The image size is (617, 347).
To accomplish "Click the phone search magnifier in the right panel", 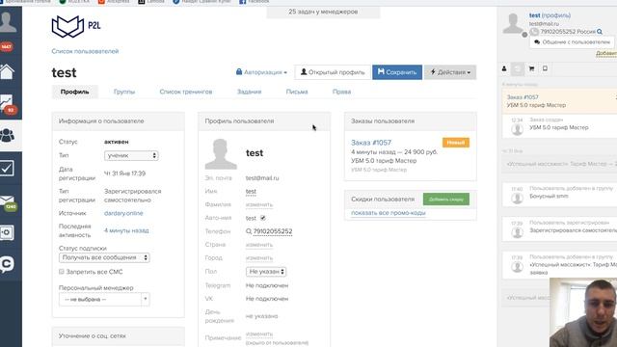I will tap(600, 32).
